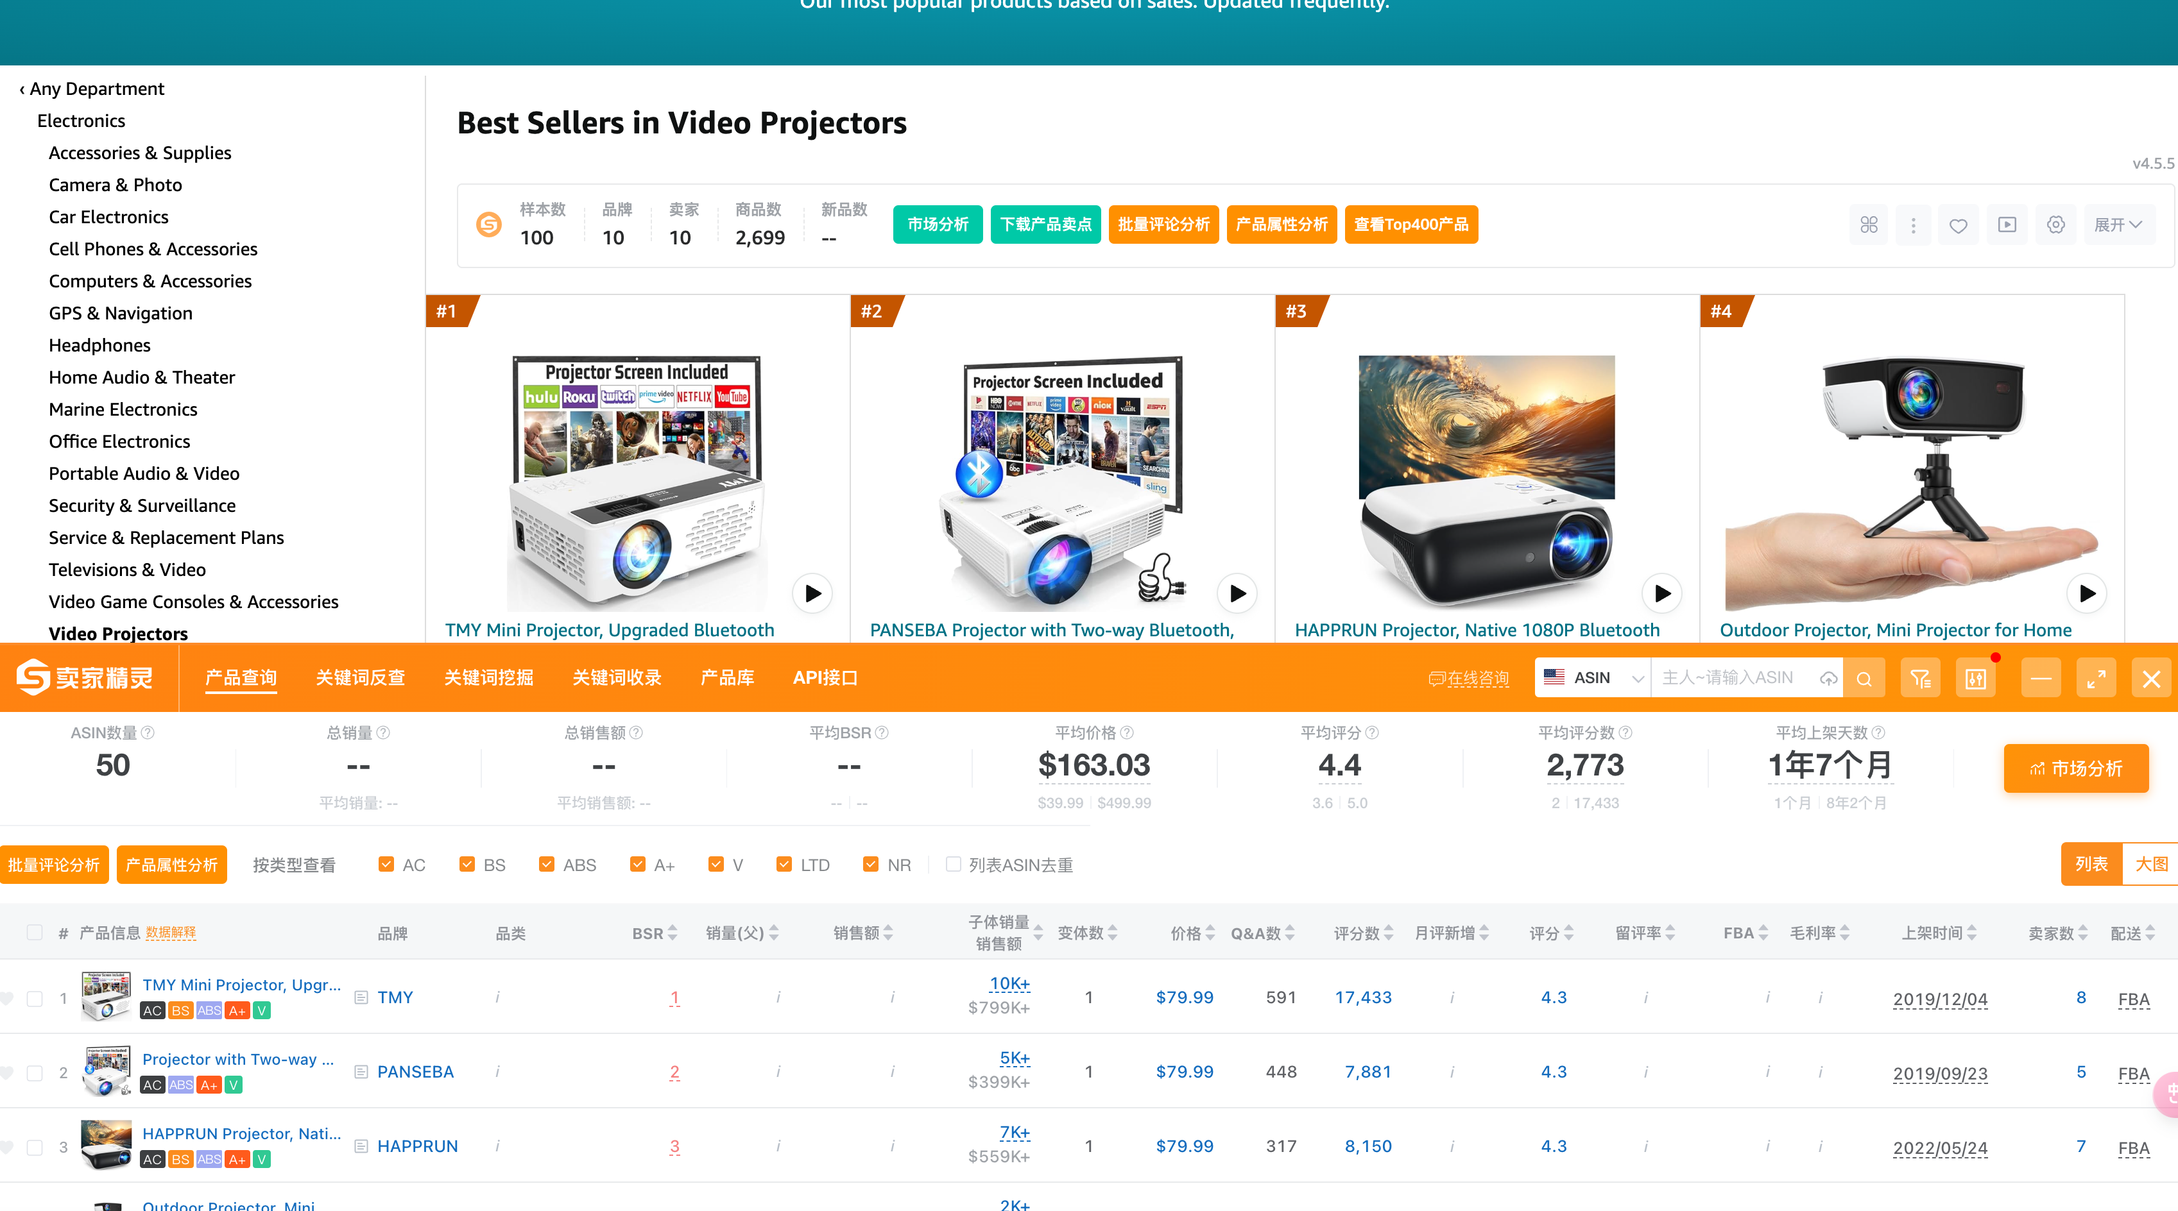Screen dimensions: 2178x1211
Task: Click help icon next to 平均价格
Action: [x=1127, y=733]
